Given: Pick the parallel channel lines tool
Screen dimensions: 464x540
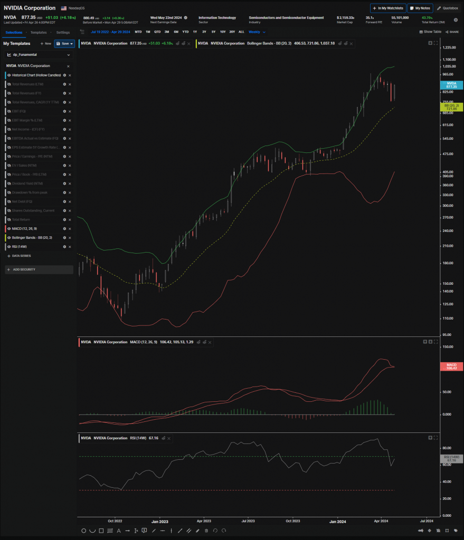Looking at the screenshot, I should [x=189, y=531].
